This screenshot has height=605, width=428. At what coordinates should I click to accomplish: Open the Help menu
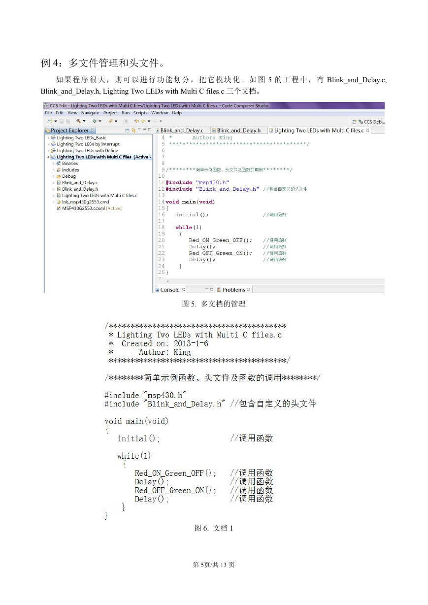pos(176,113)
